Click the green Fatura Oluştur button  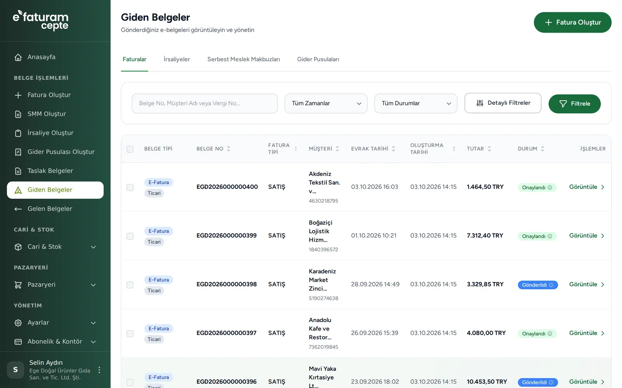572,23
